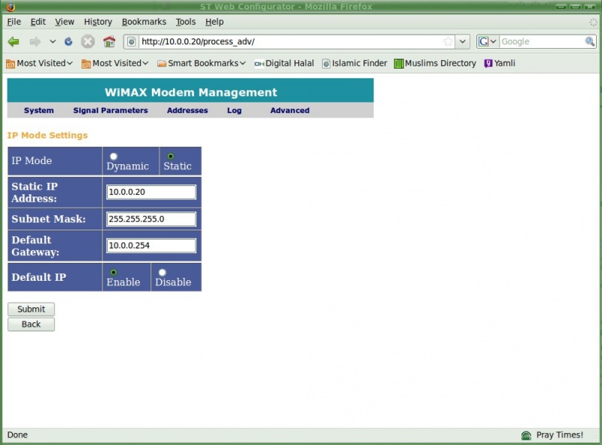This screenshot has height=445, width=602.
Task: Click the IP Mode Settings heading
Action: coord(47,136)
